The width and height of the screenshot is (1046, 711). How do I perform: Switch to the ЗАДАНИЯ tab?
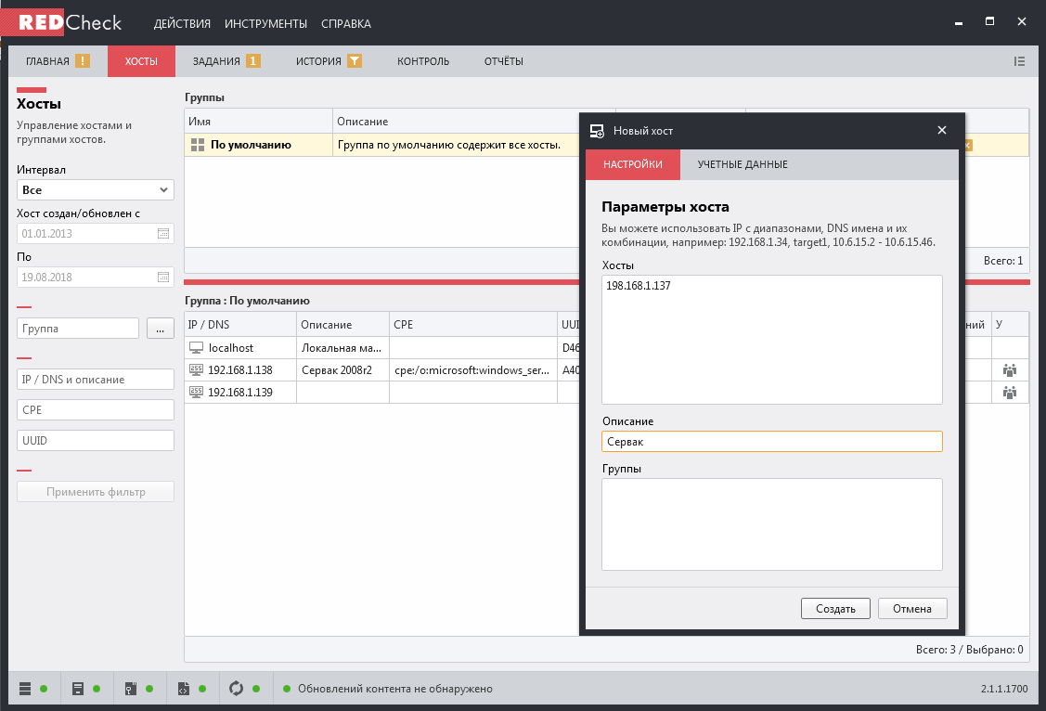[226, 61]
